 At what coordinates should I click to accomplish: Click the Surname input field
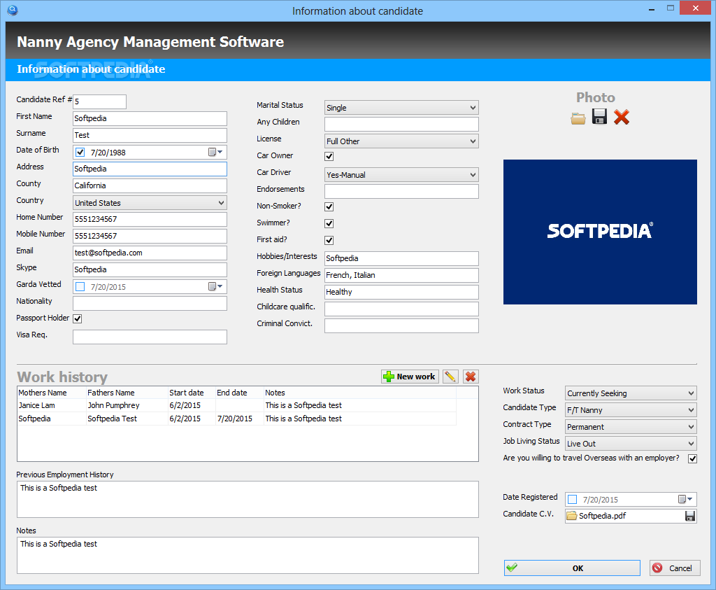tap(150, 135)
